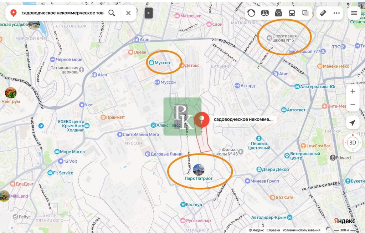The height and width of the screenshot is (233, 365).
Task: Select the ruler distance tool
Action: [324, 13]
